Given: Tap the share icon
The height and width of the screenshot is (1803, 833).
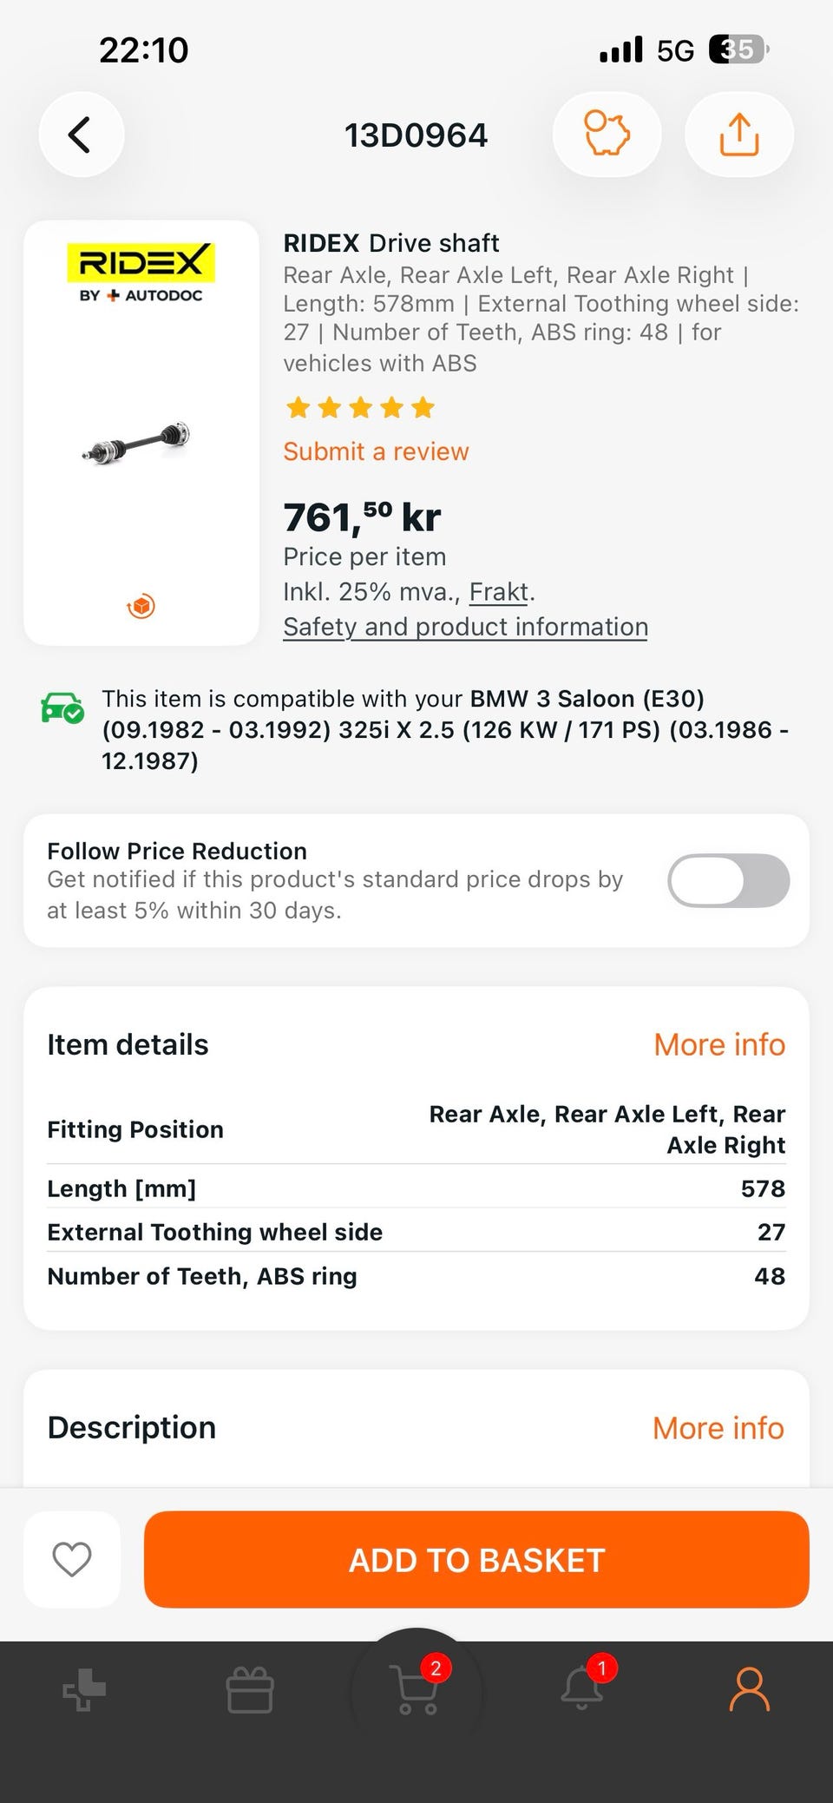Looking at the screenshot, I should (738, 135).
